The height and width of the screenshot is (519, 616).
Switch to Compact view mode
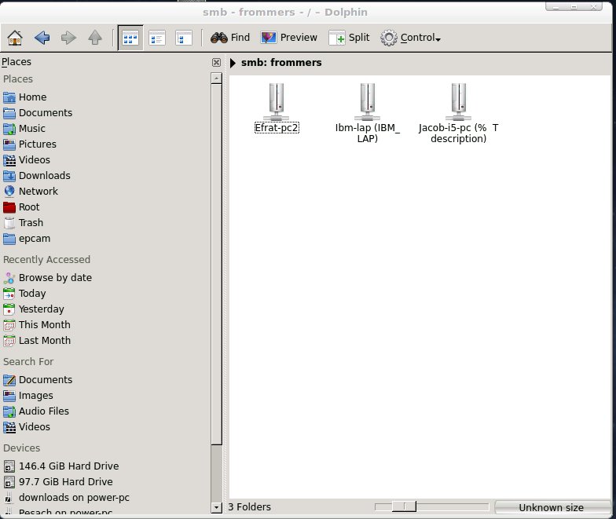(x=157, y=38)
